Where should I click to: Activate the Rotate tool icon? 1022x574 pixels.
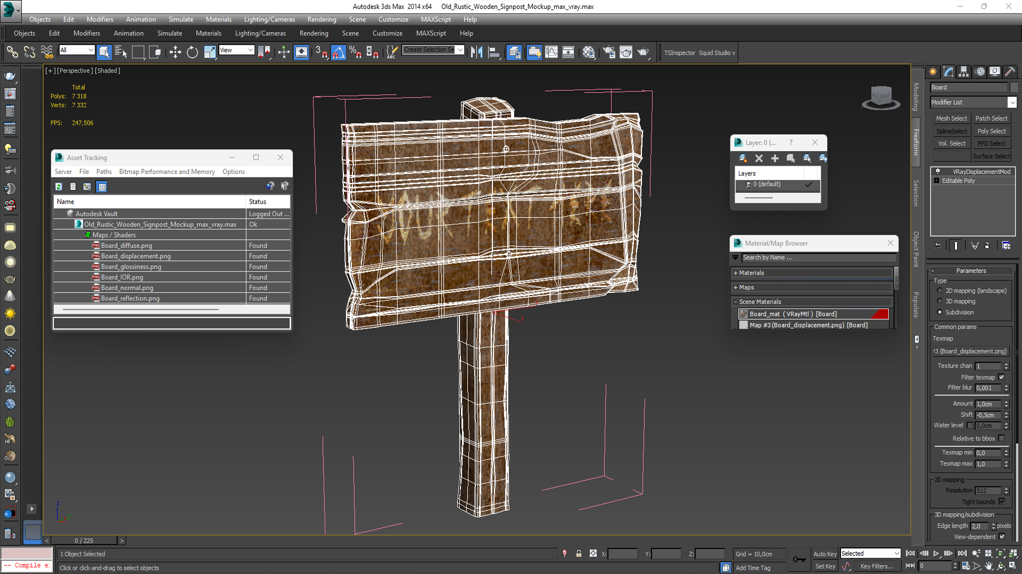(192, 52)
